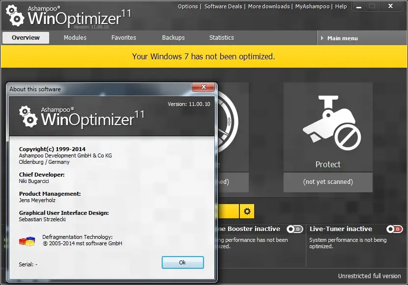This screenshot has width=408, height=285.
Task: Open the Favorites tab
Action: pos(123,38)
